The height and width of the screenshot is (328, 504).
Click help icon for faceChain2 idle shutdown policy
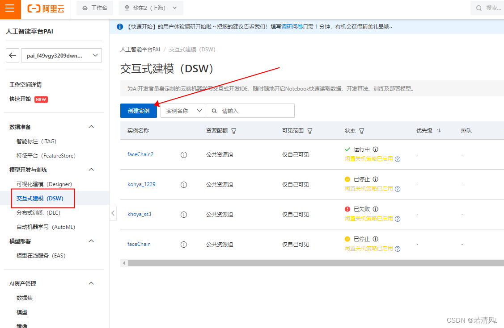click(398, 159)
